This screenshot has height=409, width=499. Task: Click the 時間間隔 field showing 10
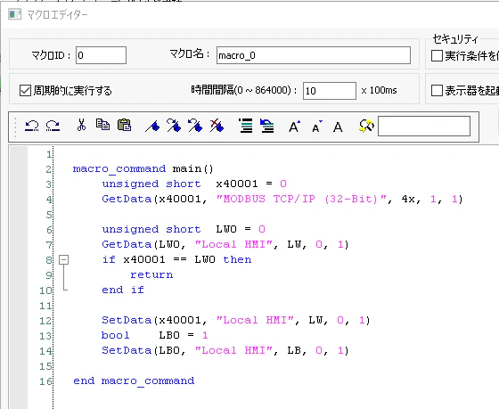[x=330, y=91]
